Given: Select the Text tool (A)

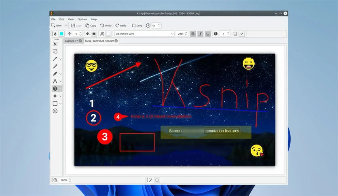Looking at the screenshot, I should [x=55, y=81].
